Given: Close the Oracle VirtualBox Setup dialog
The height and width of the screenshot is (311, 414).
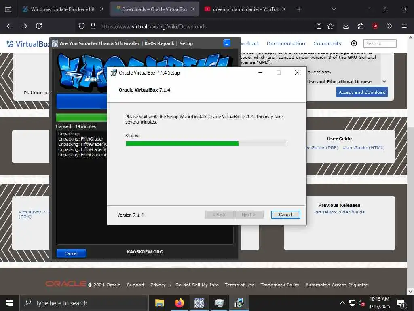Looking at the screenshot, I should click(297, 72).
